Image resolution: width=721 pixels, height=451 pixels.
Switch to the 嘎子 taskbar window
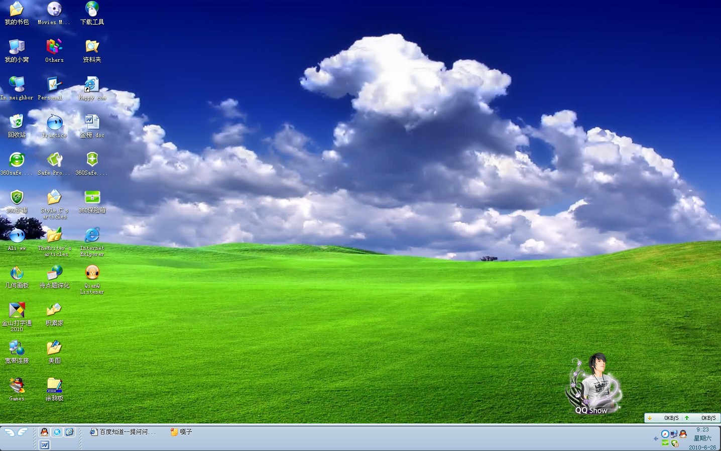click(181, 432)
